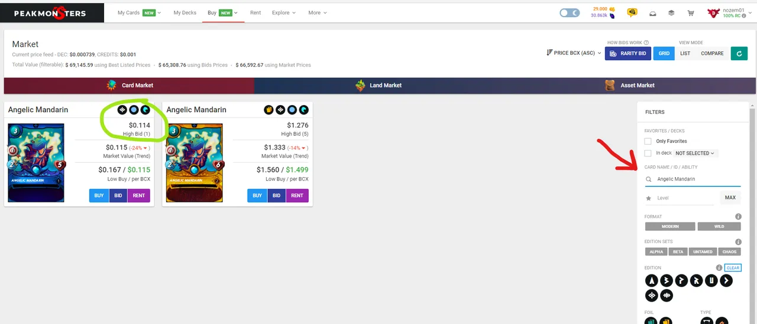
Task: Switch view mode to Compare
Action: 712,53
